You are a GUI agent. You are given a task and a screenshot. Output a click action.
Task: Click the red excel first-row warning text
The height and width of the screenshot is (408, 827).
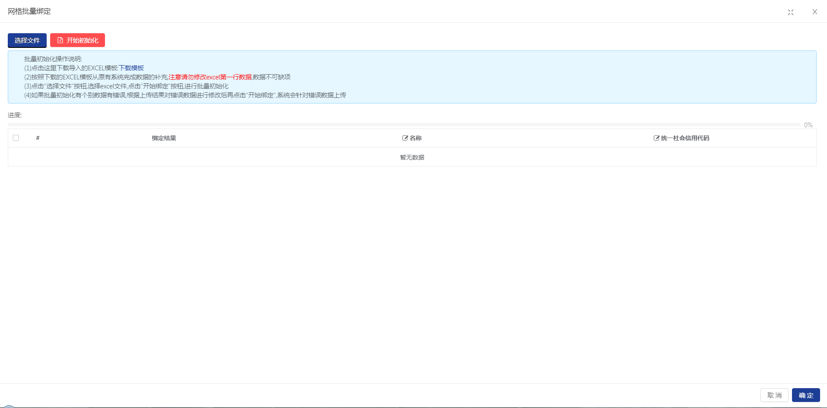point(210,77)
